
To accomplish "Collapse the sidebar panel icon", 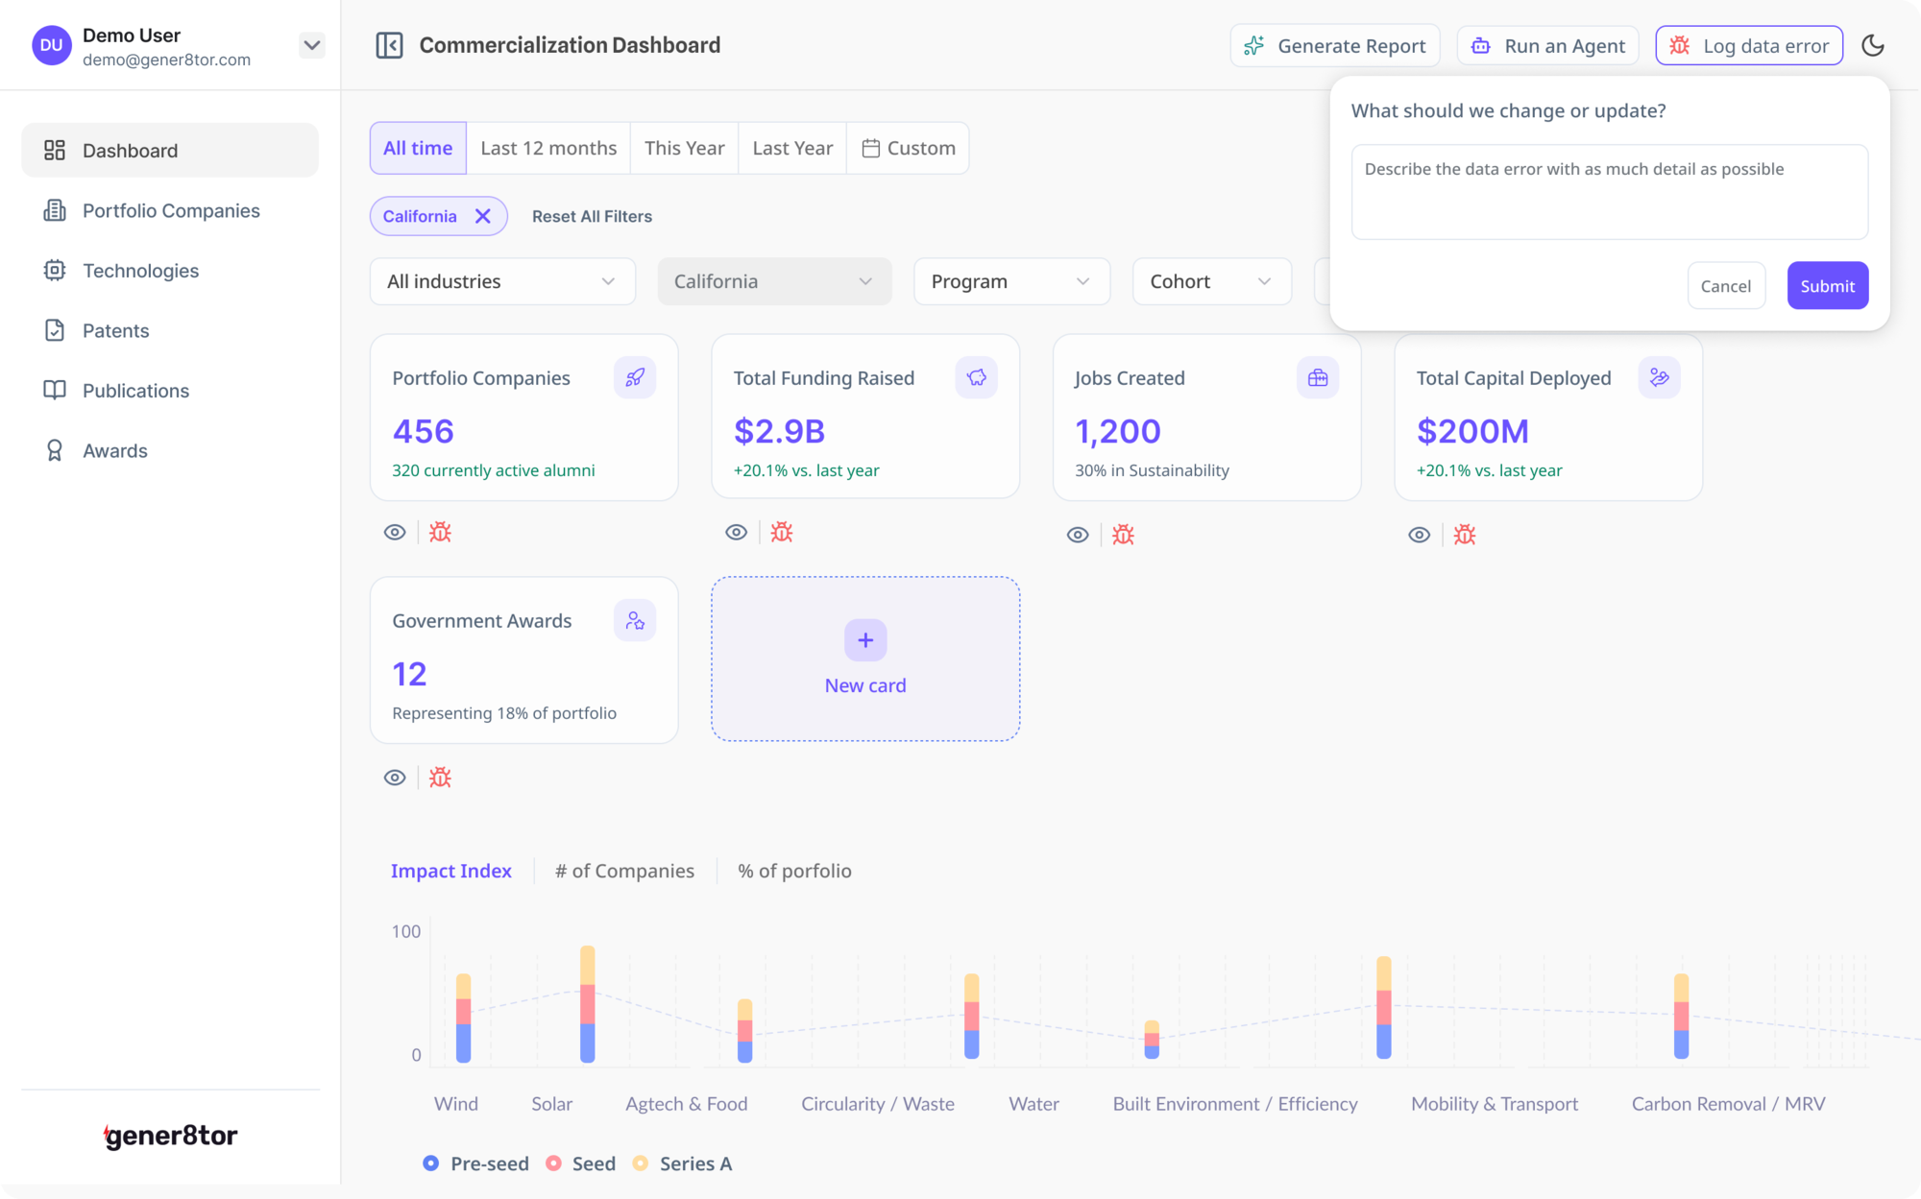I will coord(389,45).
